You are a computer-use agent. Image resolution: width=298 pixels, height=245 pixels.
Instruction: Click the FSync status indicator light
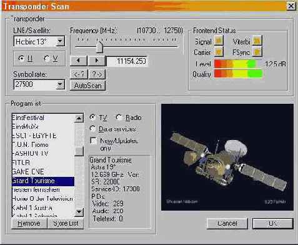257,52
